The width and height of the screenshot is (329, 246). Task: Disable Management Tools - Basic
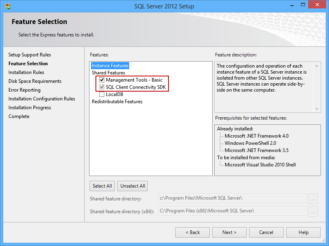102,80
